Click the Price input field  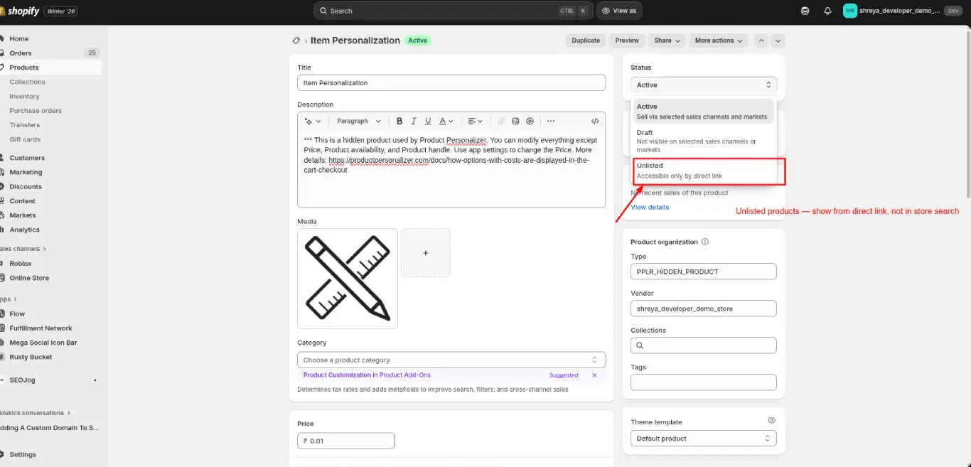[346, 441]
